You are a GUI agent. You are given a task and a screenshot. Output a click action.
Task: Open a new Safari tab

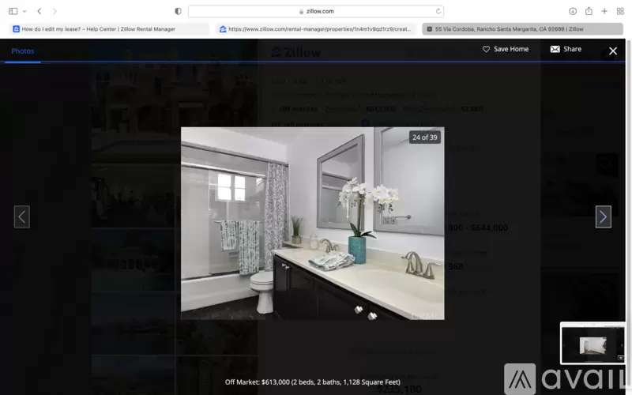604,11
